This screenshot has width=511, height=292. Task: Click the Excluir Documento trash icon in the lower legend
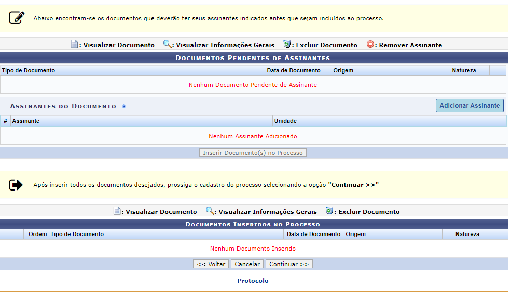point(329,211)
